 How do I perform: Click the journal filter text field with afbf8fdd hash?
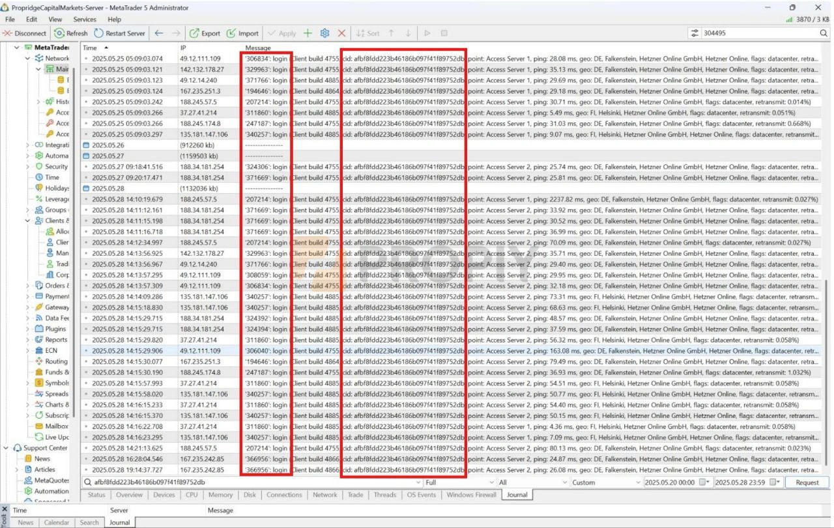[x=252, y=482]
